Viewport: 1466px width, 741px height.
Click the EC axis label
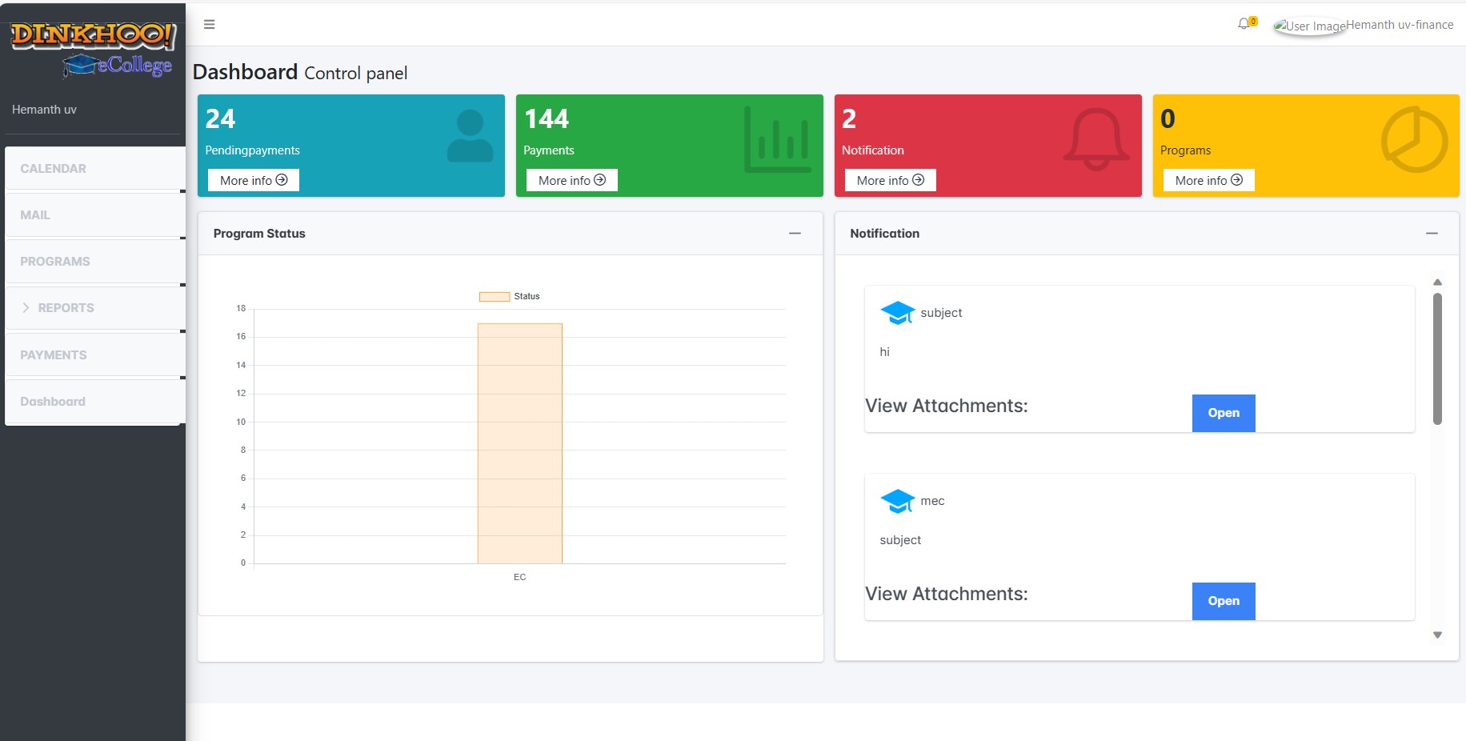(x=520, y=577)
